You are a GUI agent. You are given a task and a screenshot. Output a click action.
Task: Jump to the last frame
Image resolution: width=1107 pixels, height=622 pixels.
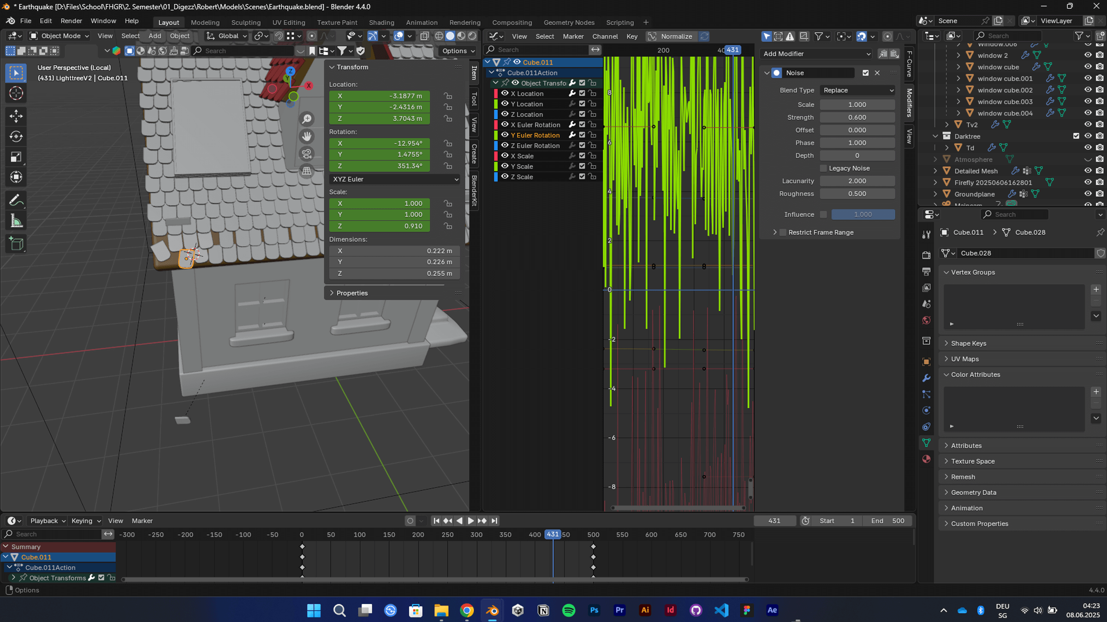pos(494,521)
